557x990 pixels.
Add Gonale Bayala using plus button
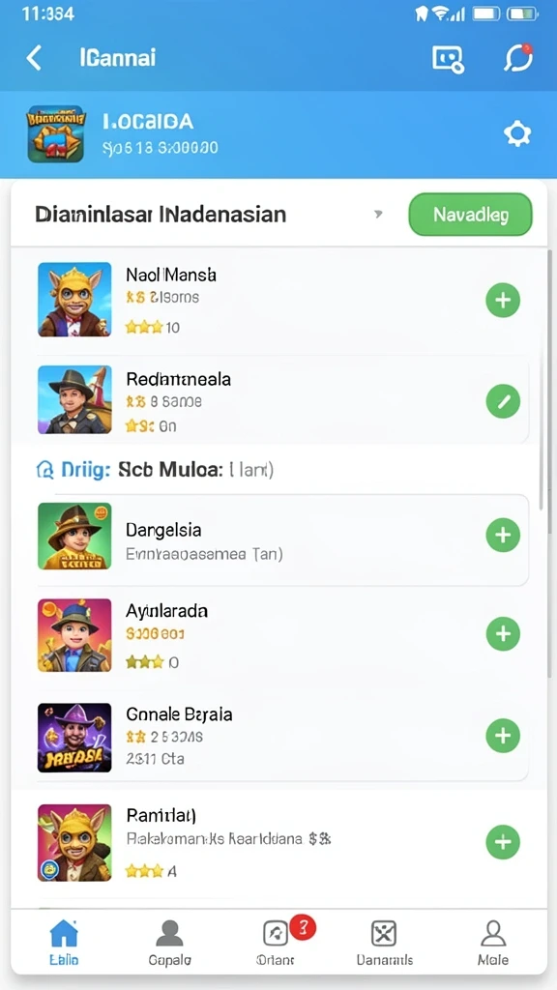tap(503, 736)
